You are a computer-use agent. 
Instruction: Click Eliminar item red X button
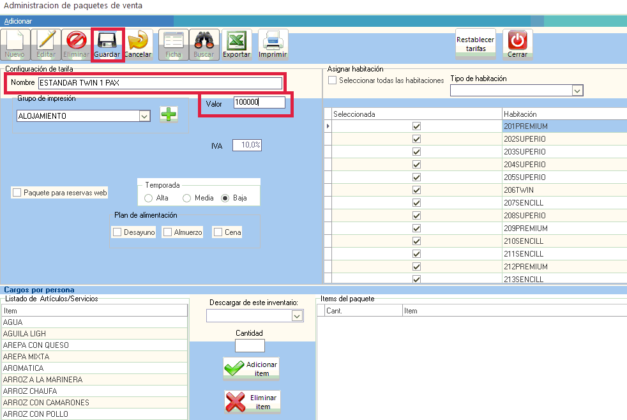(251, 402)
